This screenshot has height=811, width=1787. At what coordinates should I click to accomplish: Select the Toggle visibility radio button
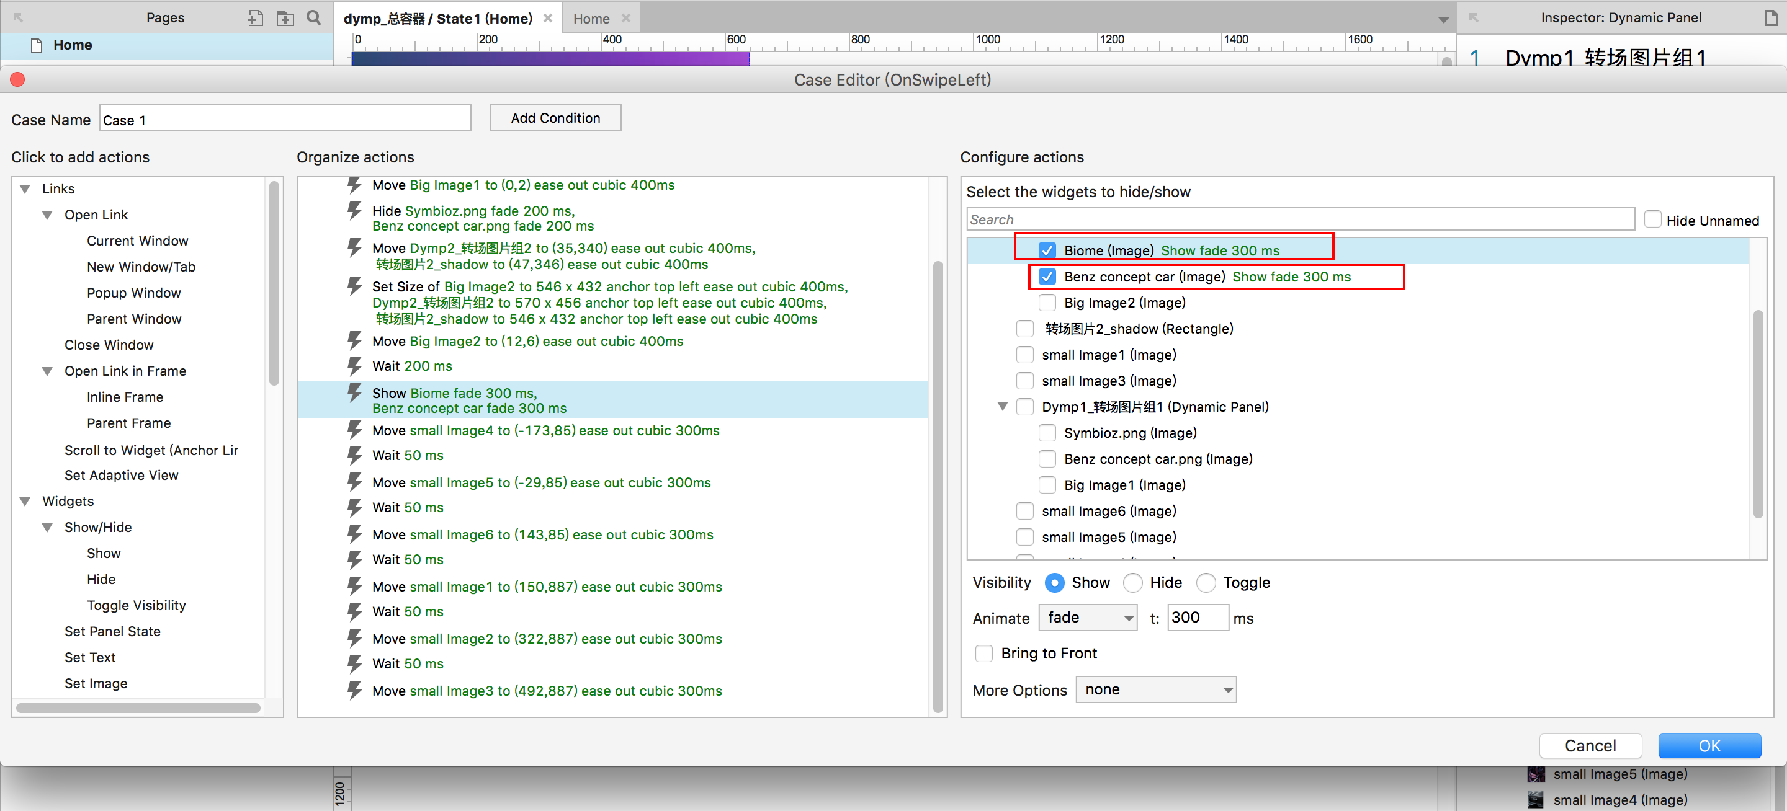[1206, 583]
